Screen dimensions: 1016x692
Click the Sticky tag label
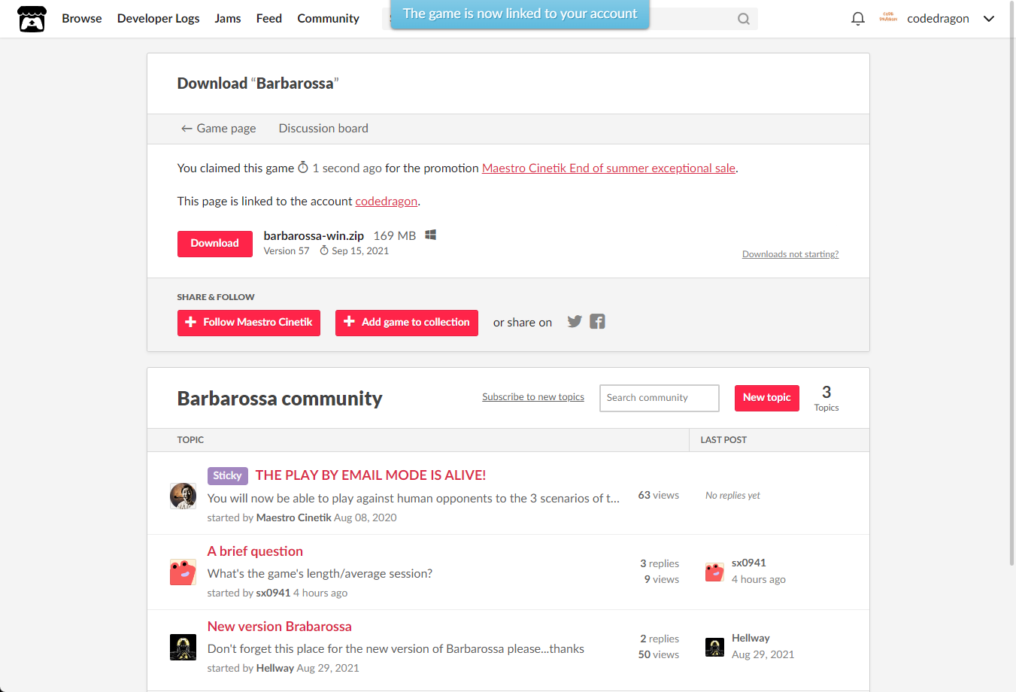click(227, 475)
